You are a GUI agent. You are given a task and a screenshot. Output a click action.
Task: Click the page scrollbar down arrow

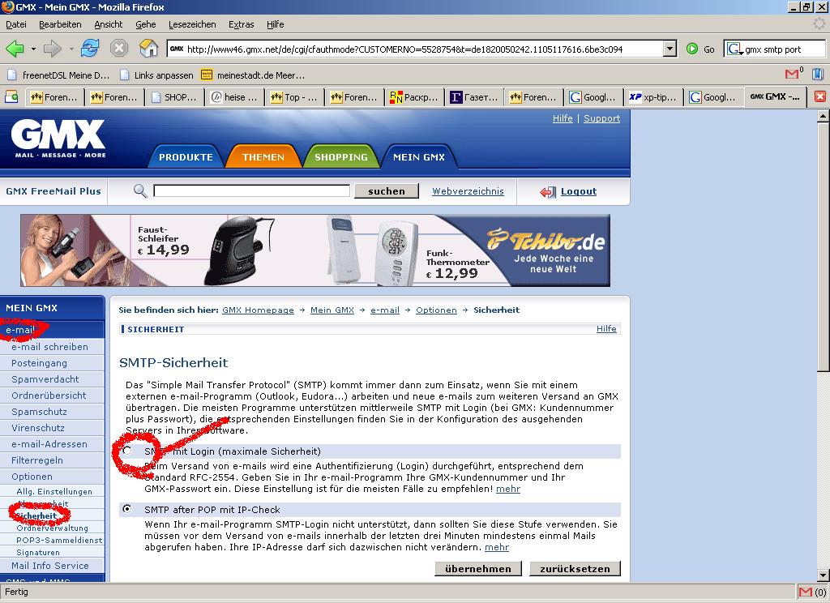coord(823,575)
